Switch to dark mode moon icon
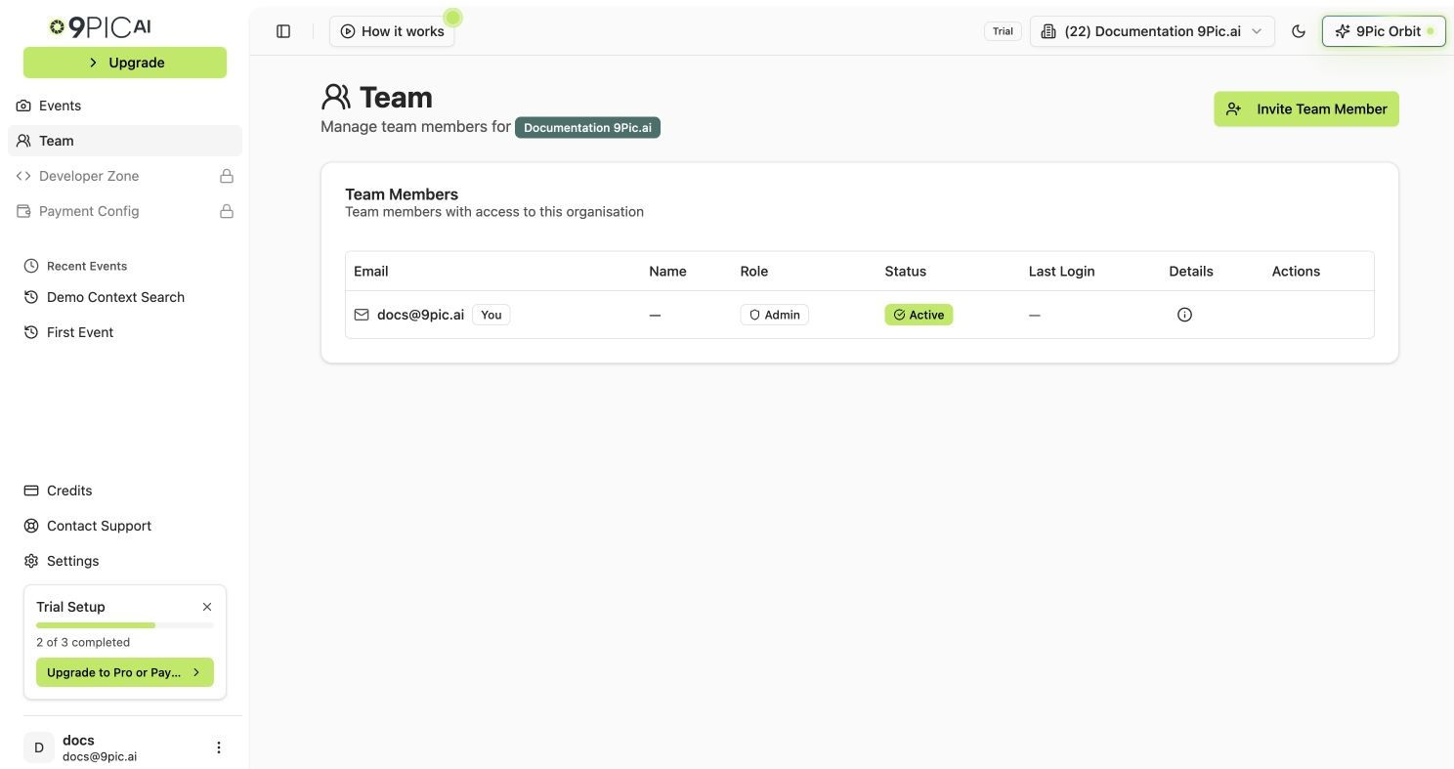This screenshot has width=1454, height=769. [1299, 31]
